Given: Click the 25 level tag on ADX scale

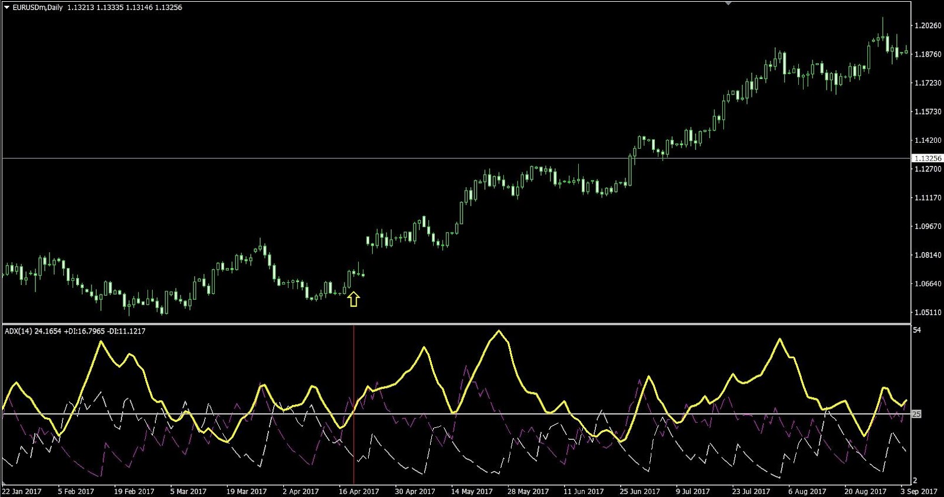Looking at the screenshot, I should (x=916, y=414).
